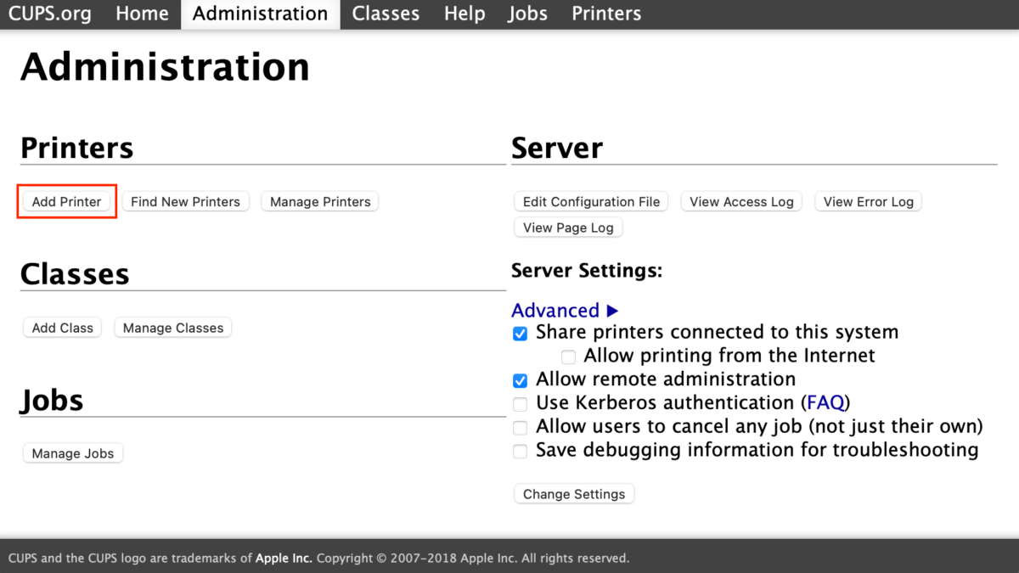The width and height of the screenshot is (1019, 573).
Task: Click the Add Printer button
Action: pos(66,202)
